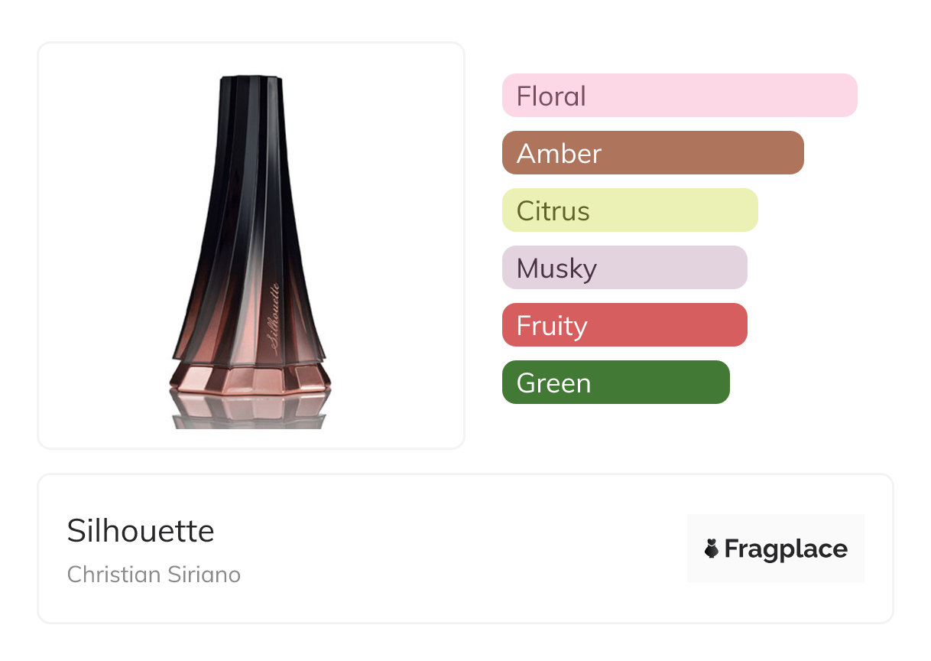Click the word Amber in the accords list
Viewport: 931px width, 661px height.
coord(559,154)
